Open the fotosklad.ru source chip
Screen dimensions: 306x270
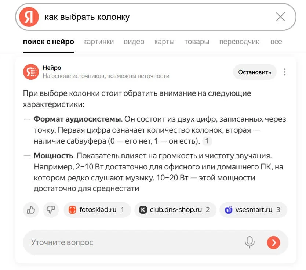tap(97, 210)
